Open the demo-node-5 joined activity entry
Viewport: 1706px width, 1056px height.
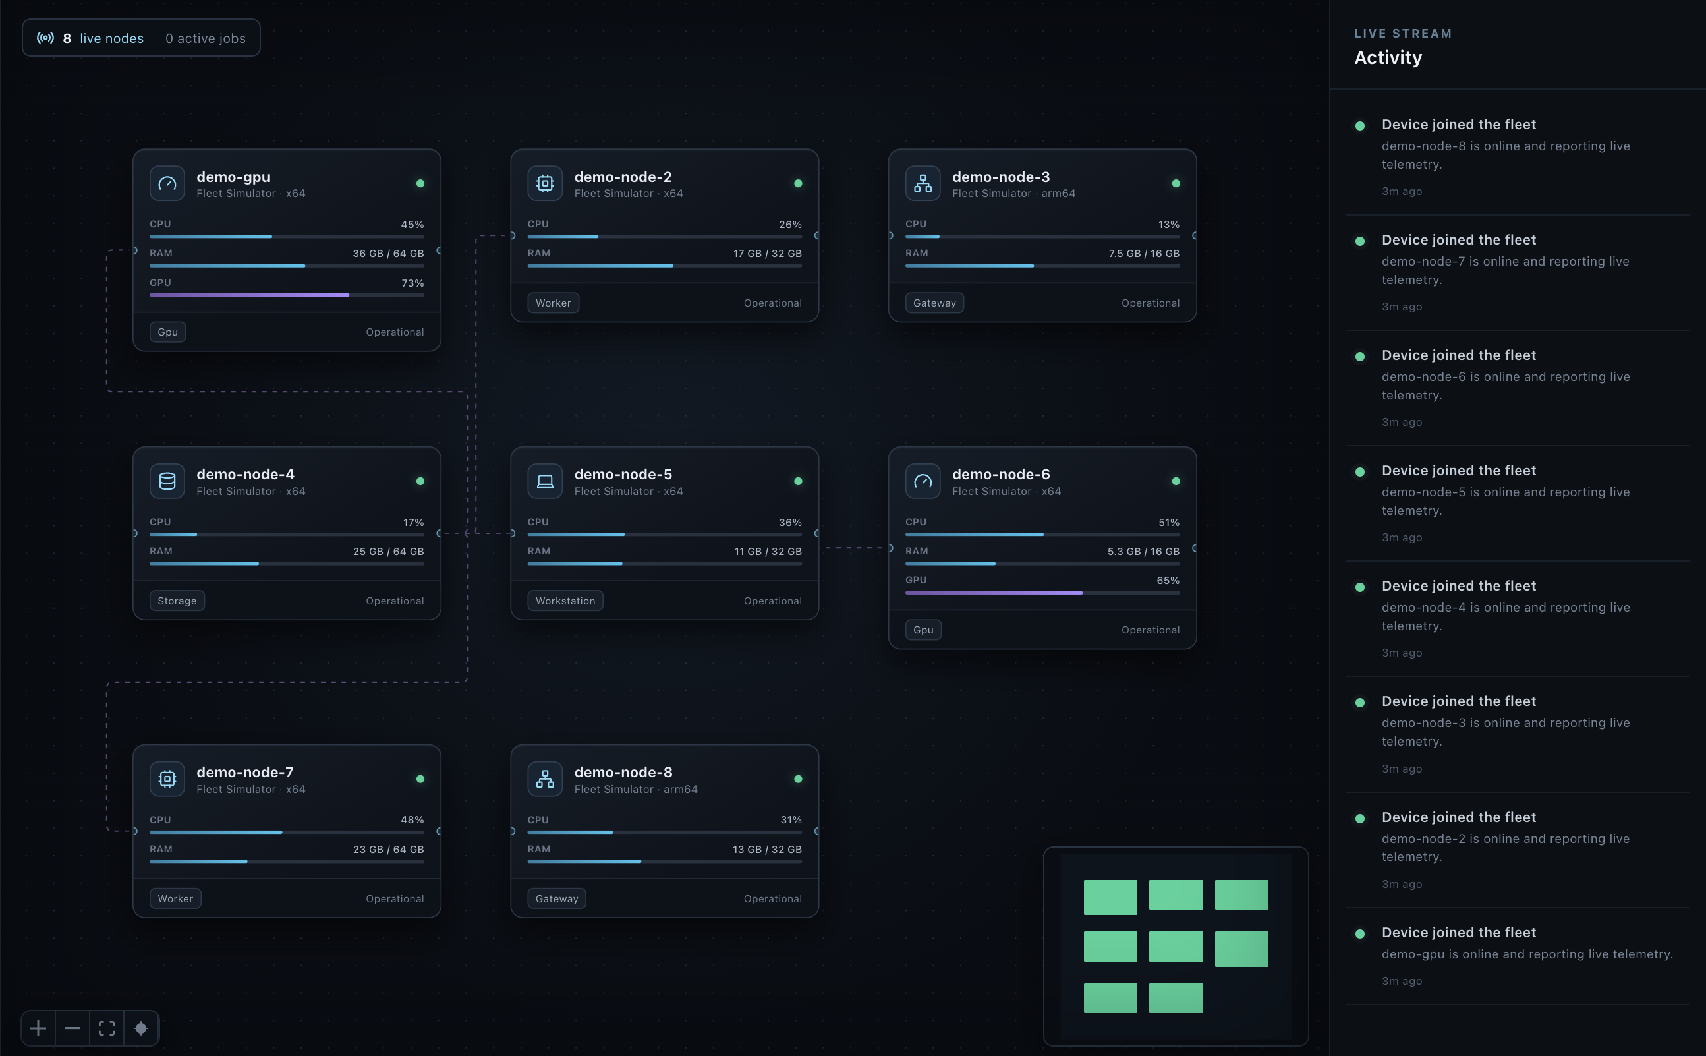(1518, 503)
